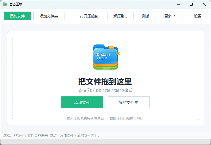Viewport: 211px width, 145px height.
Task: Run the 测试 archive test button
Action: 146,16
